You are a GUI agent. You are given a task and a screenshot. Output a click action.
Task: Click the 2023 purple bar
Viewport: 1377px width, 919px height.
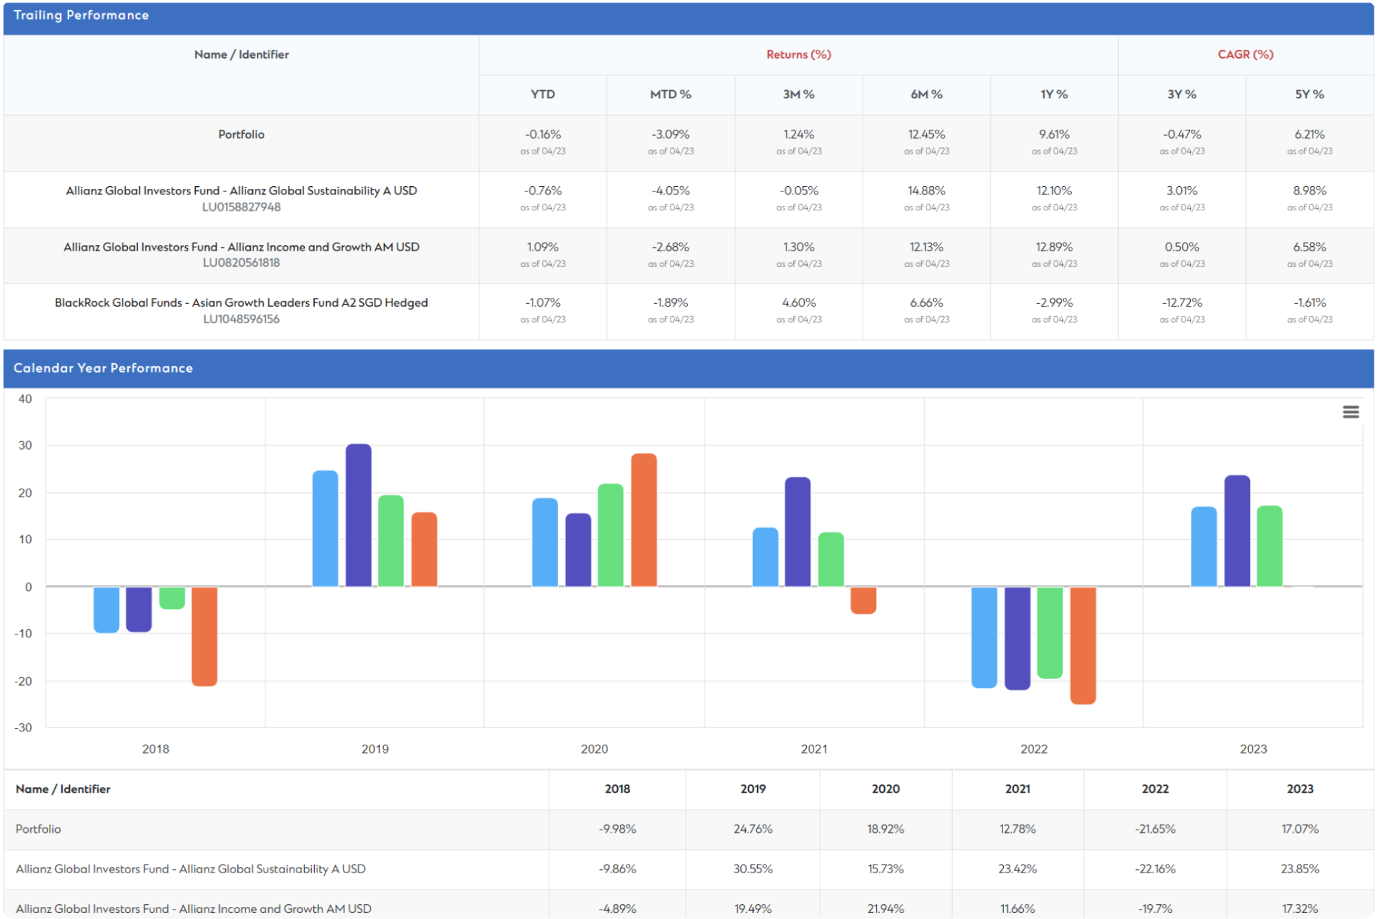(x=1237, y=531)
